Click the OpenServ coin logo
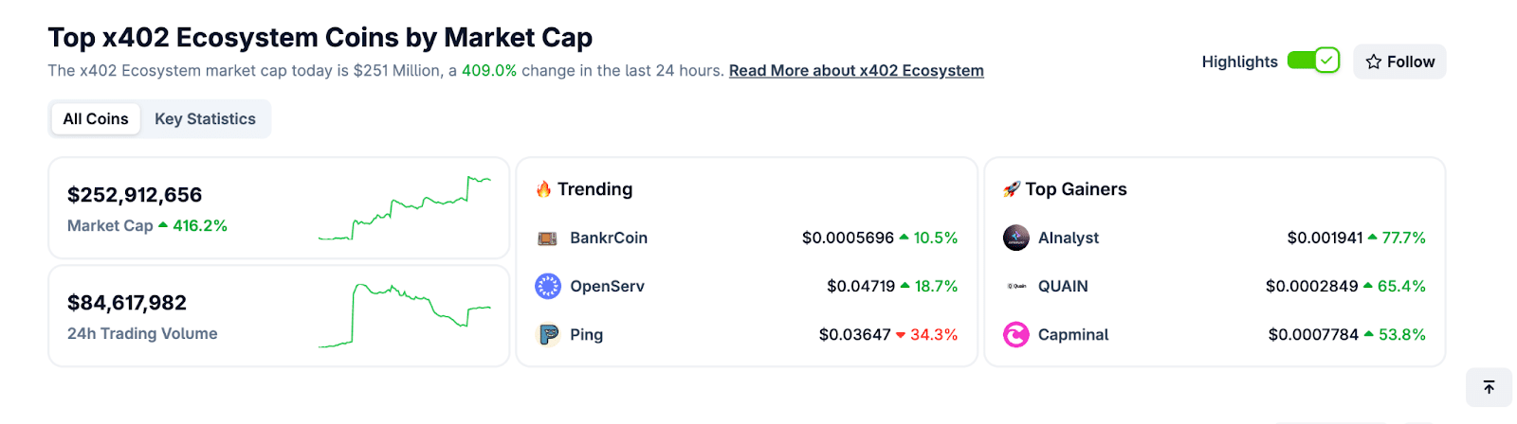The image size is (1517, 424). (x=548, y=286)
